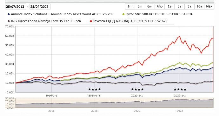Edit the end date 25/07/2023 field

[x=40, y=7]
